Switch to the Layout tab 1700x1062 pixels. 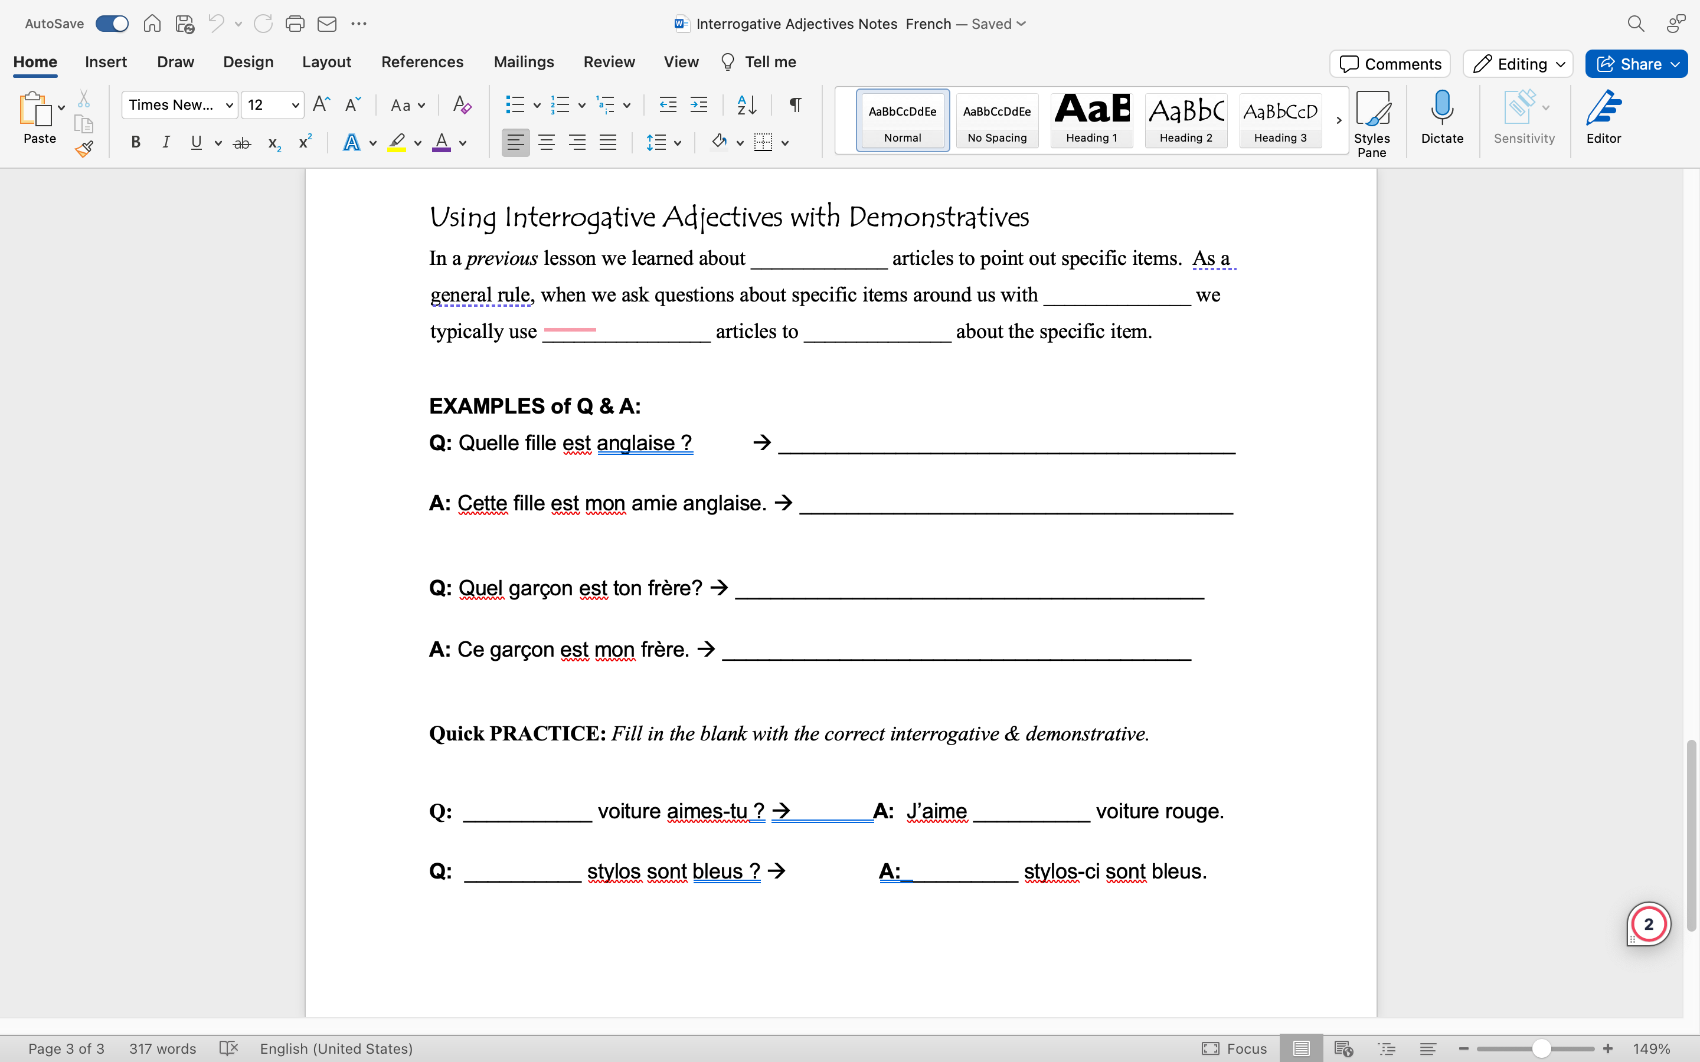point(326,62)
